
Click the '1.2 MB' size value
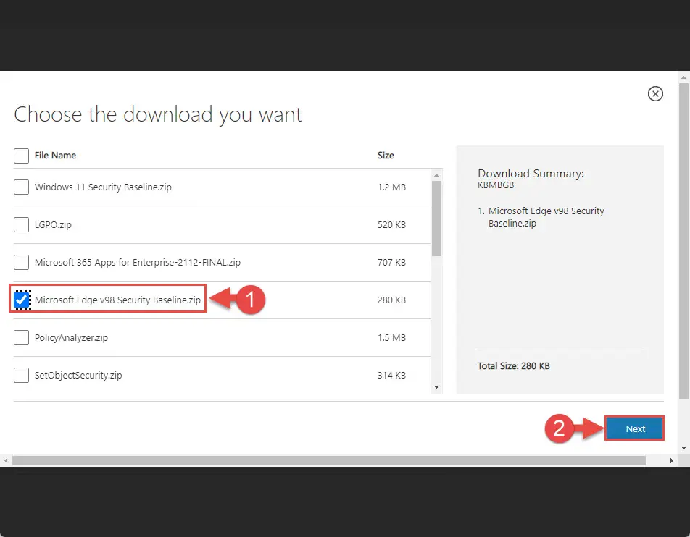coord(391,187)
